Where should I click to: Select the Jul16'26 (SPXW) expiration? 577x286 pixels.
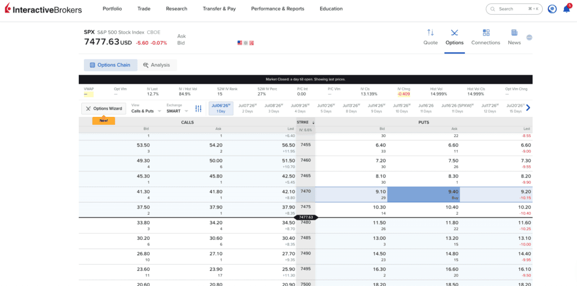point(458,108)
